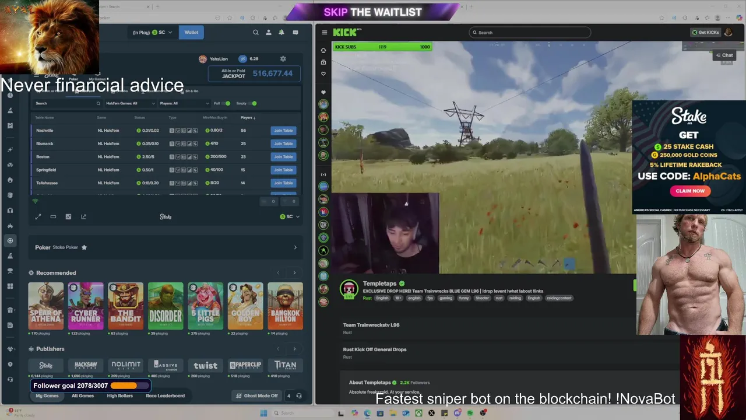Click the Get KICKs button

[x=706, y=32]
